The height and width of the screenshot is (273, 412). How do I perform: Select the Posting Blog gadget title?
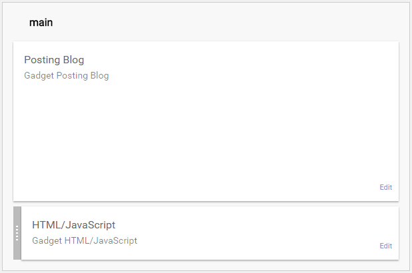[54, 60]
